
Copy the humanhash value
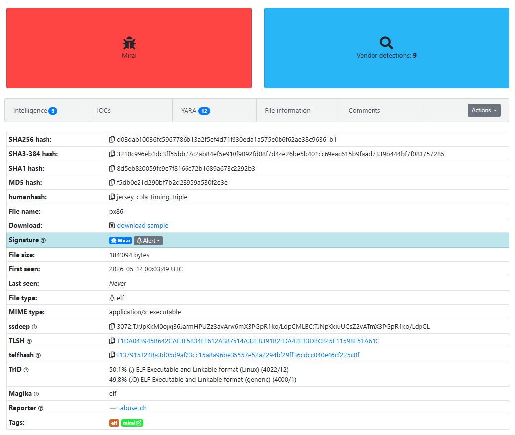pyautogui.click(x=112, y=197)
